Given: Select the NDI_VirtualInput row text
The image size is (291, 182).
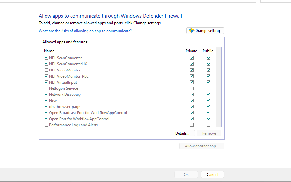Looking at the screenshot, I should 63,82.
